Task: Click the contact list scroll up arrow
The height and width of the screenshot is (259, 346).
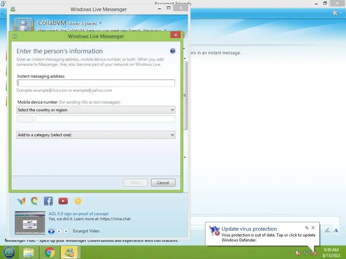Action: 185,59
